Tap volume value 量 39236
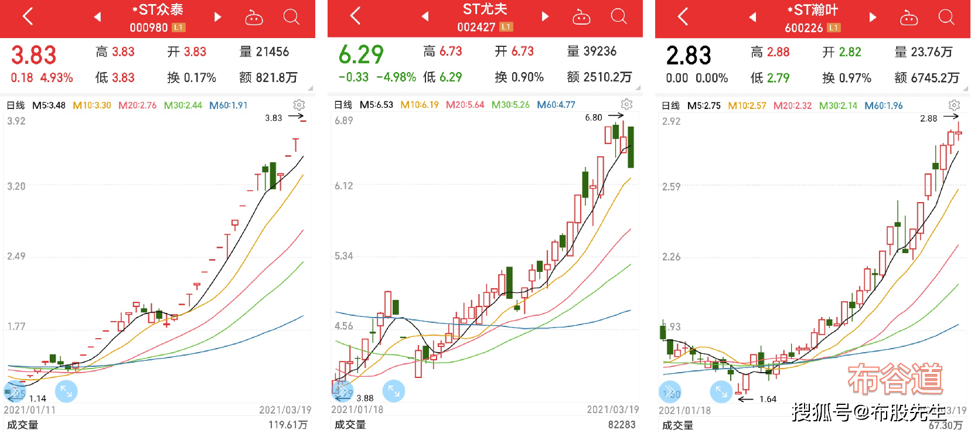 (x=592, y=51)
